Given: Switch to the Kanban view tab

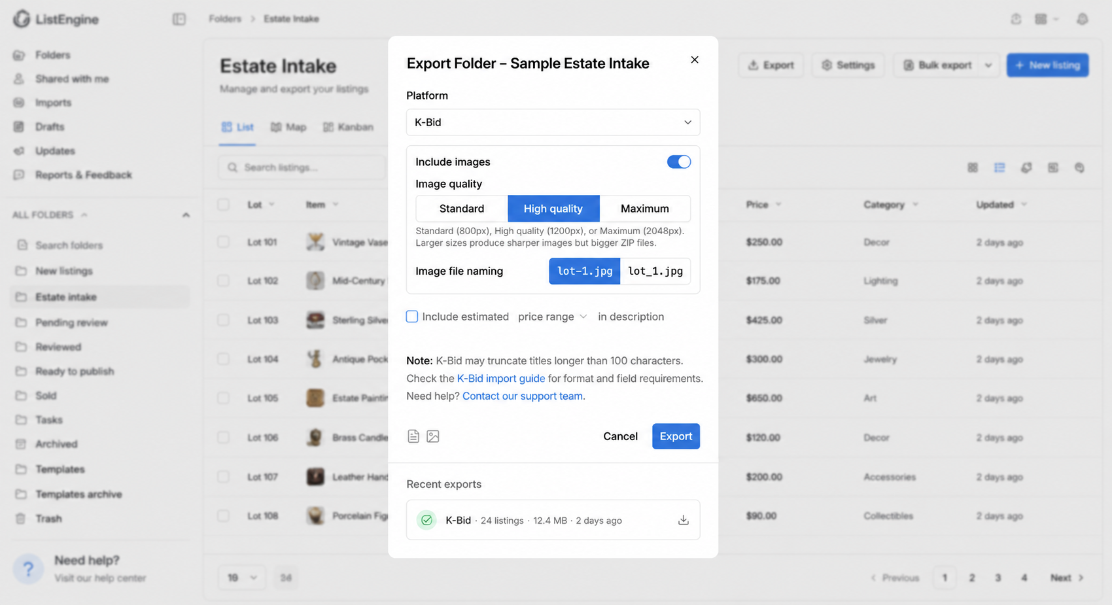Looking at the screenshot, I should [348, 127].
